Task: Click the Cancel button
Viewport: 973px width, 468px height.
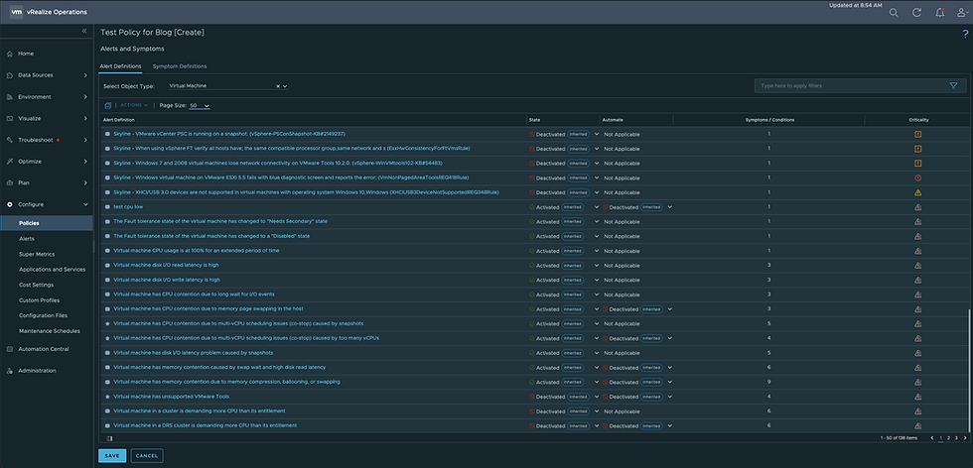Action: coord(147,455)
